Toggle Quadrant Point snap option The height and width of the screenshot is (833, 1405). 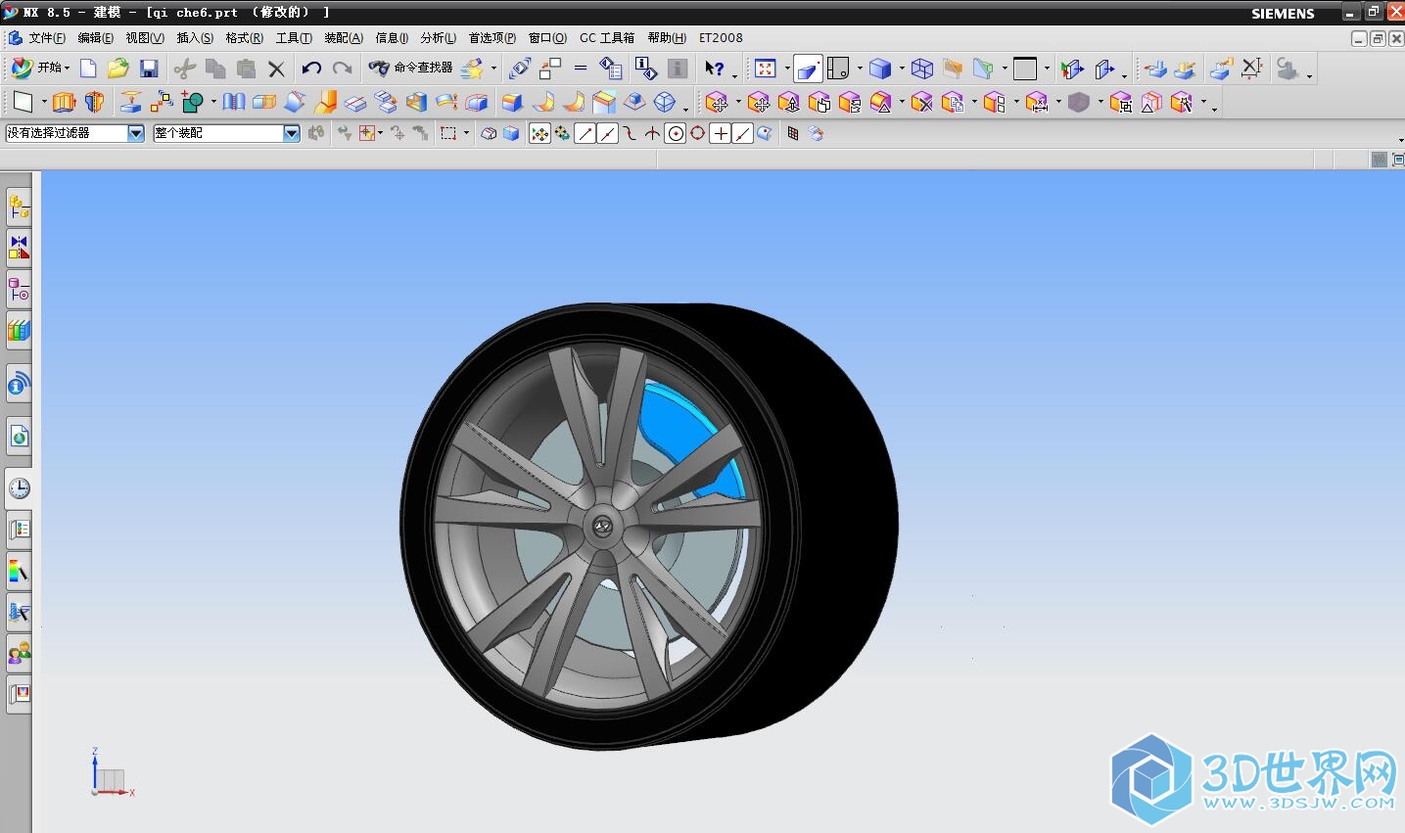pos(697,133)
